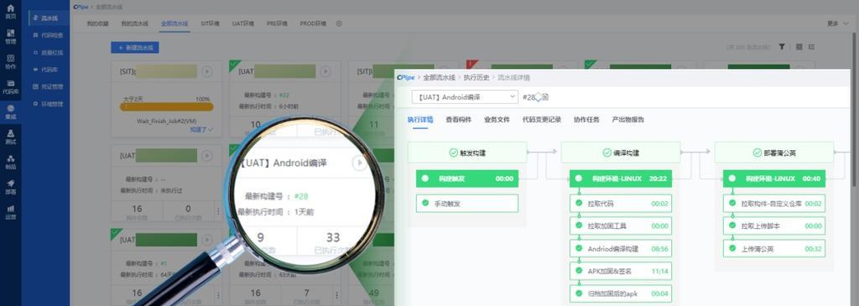Open the 构建触发 00:00 job block
This screenshot has width=859, height=306.
[x=466, y=179]
